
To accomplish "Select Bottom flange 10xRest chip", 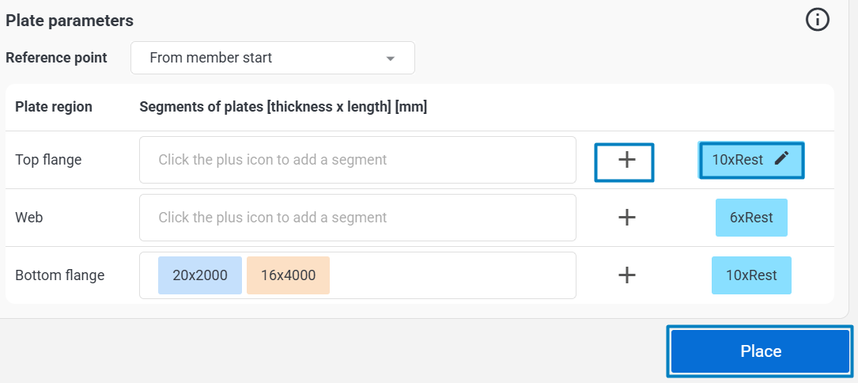I will 750,275.
